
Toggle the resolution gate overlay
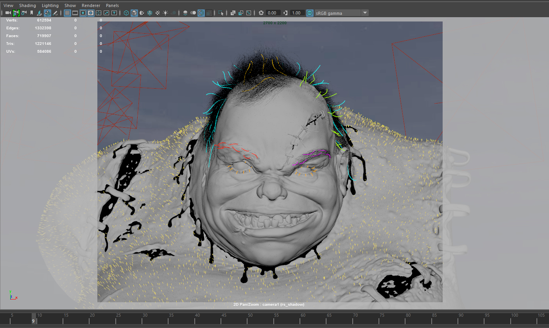pyautogui.click(x=83, y=13)
